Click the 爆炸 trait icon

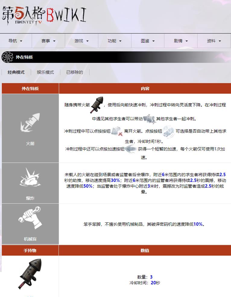30,177
